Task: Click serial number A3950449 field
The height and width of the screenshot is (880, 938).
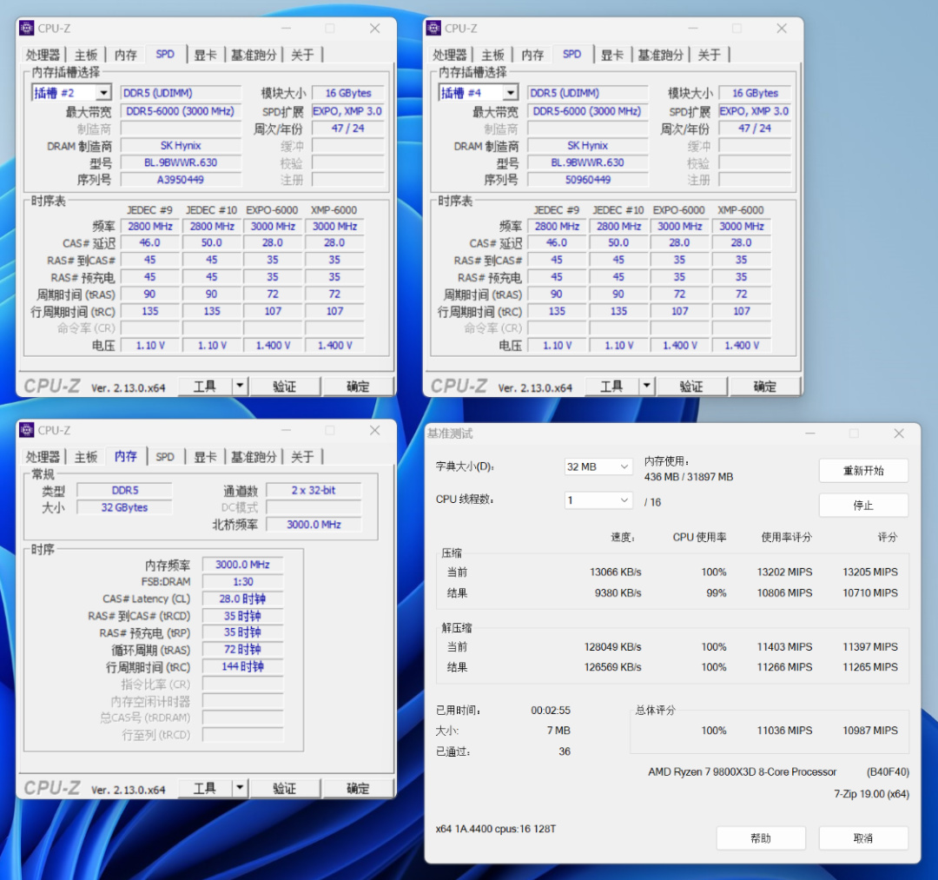Action: [181, 180]
